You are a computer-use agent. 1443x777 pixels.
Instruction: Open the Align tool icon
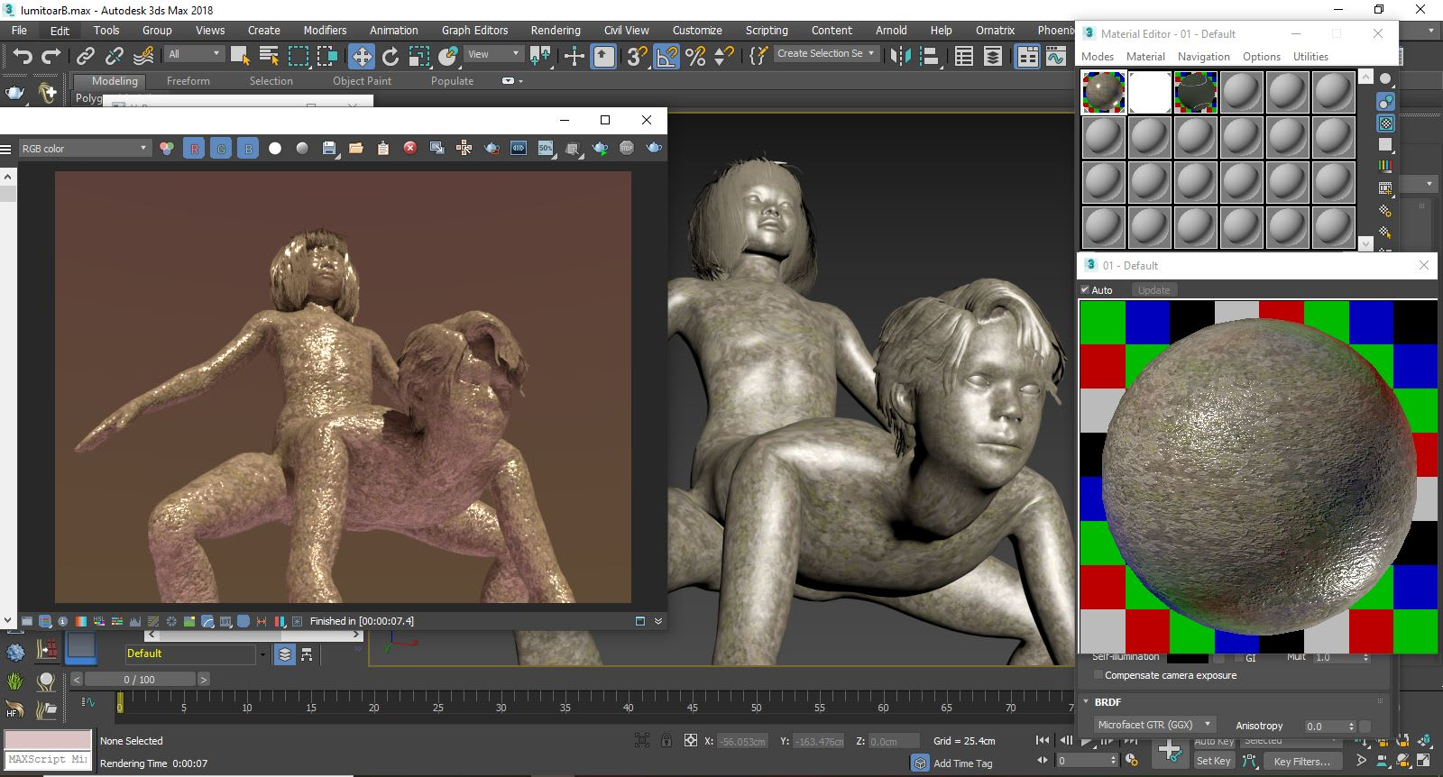[929, 56]
